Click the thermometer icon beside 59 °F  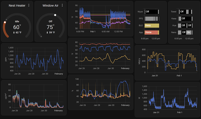coord(47,32)
